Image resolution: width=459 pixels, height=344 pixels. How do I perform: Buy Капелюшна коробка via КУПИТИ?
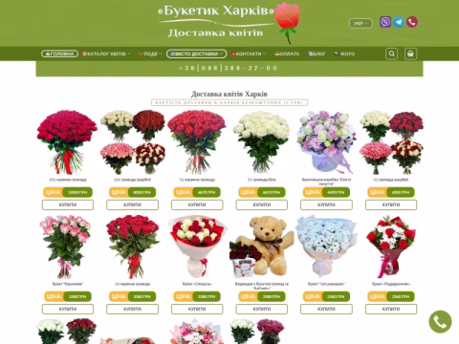(326, 204)
